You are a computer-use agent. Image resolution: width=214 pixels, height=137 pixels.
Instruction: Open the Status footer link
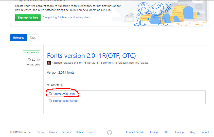[x=79, y=132]
